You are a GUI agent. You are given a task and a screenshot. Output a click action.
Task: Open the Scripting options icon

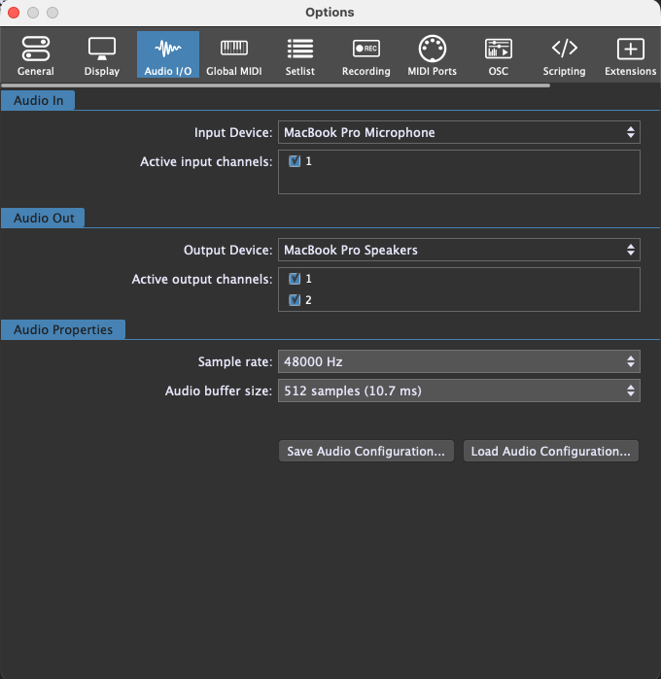pos(564,54)
